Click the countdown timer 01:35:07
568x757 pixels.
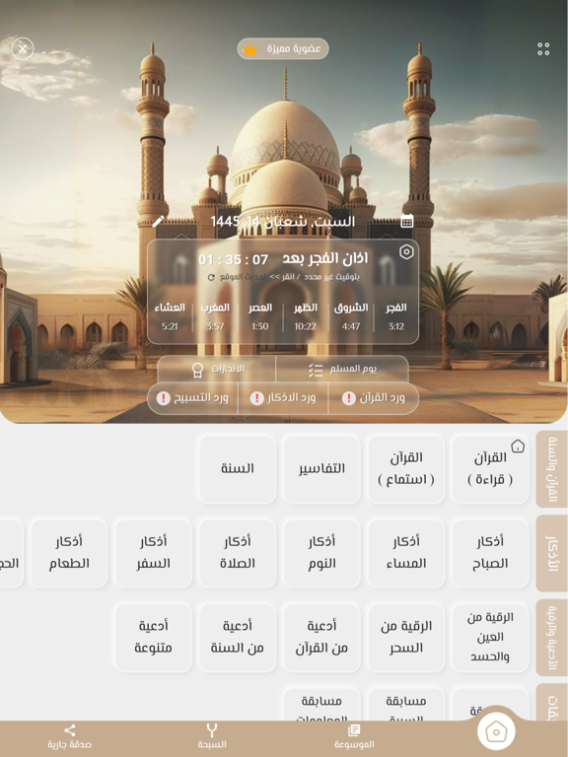(234, 260)
